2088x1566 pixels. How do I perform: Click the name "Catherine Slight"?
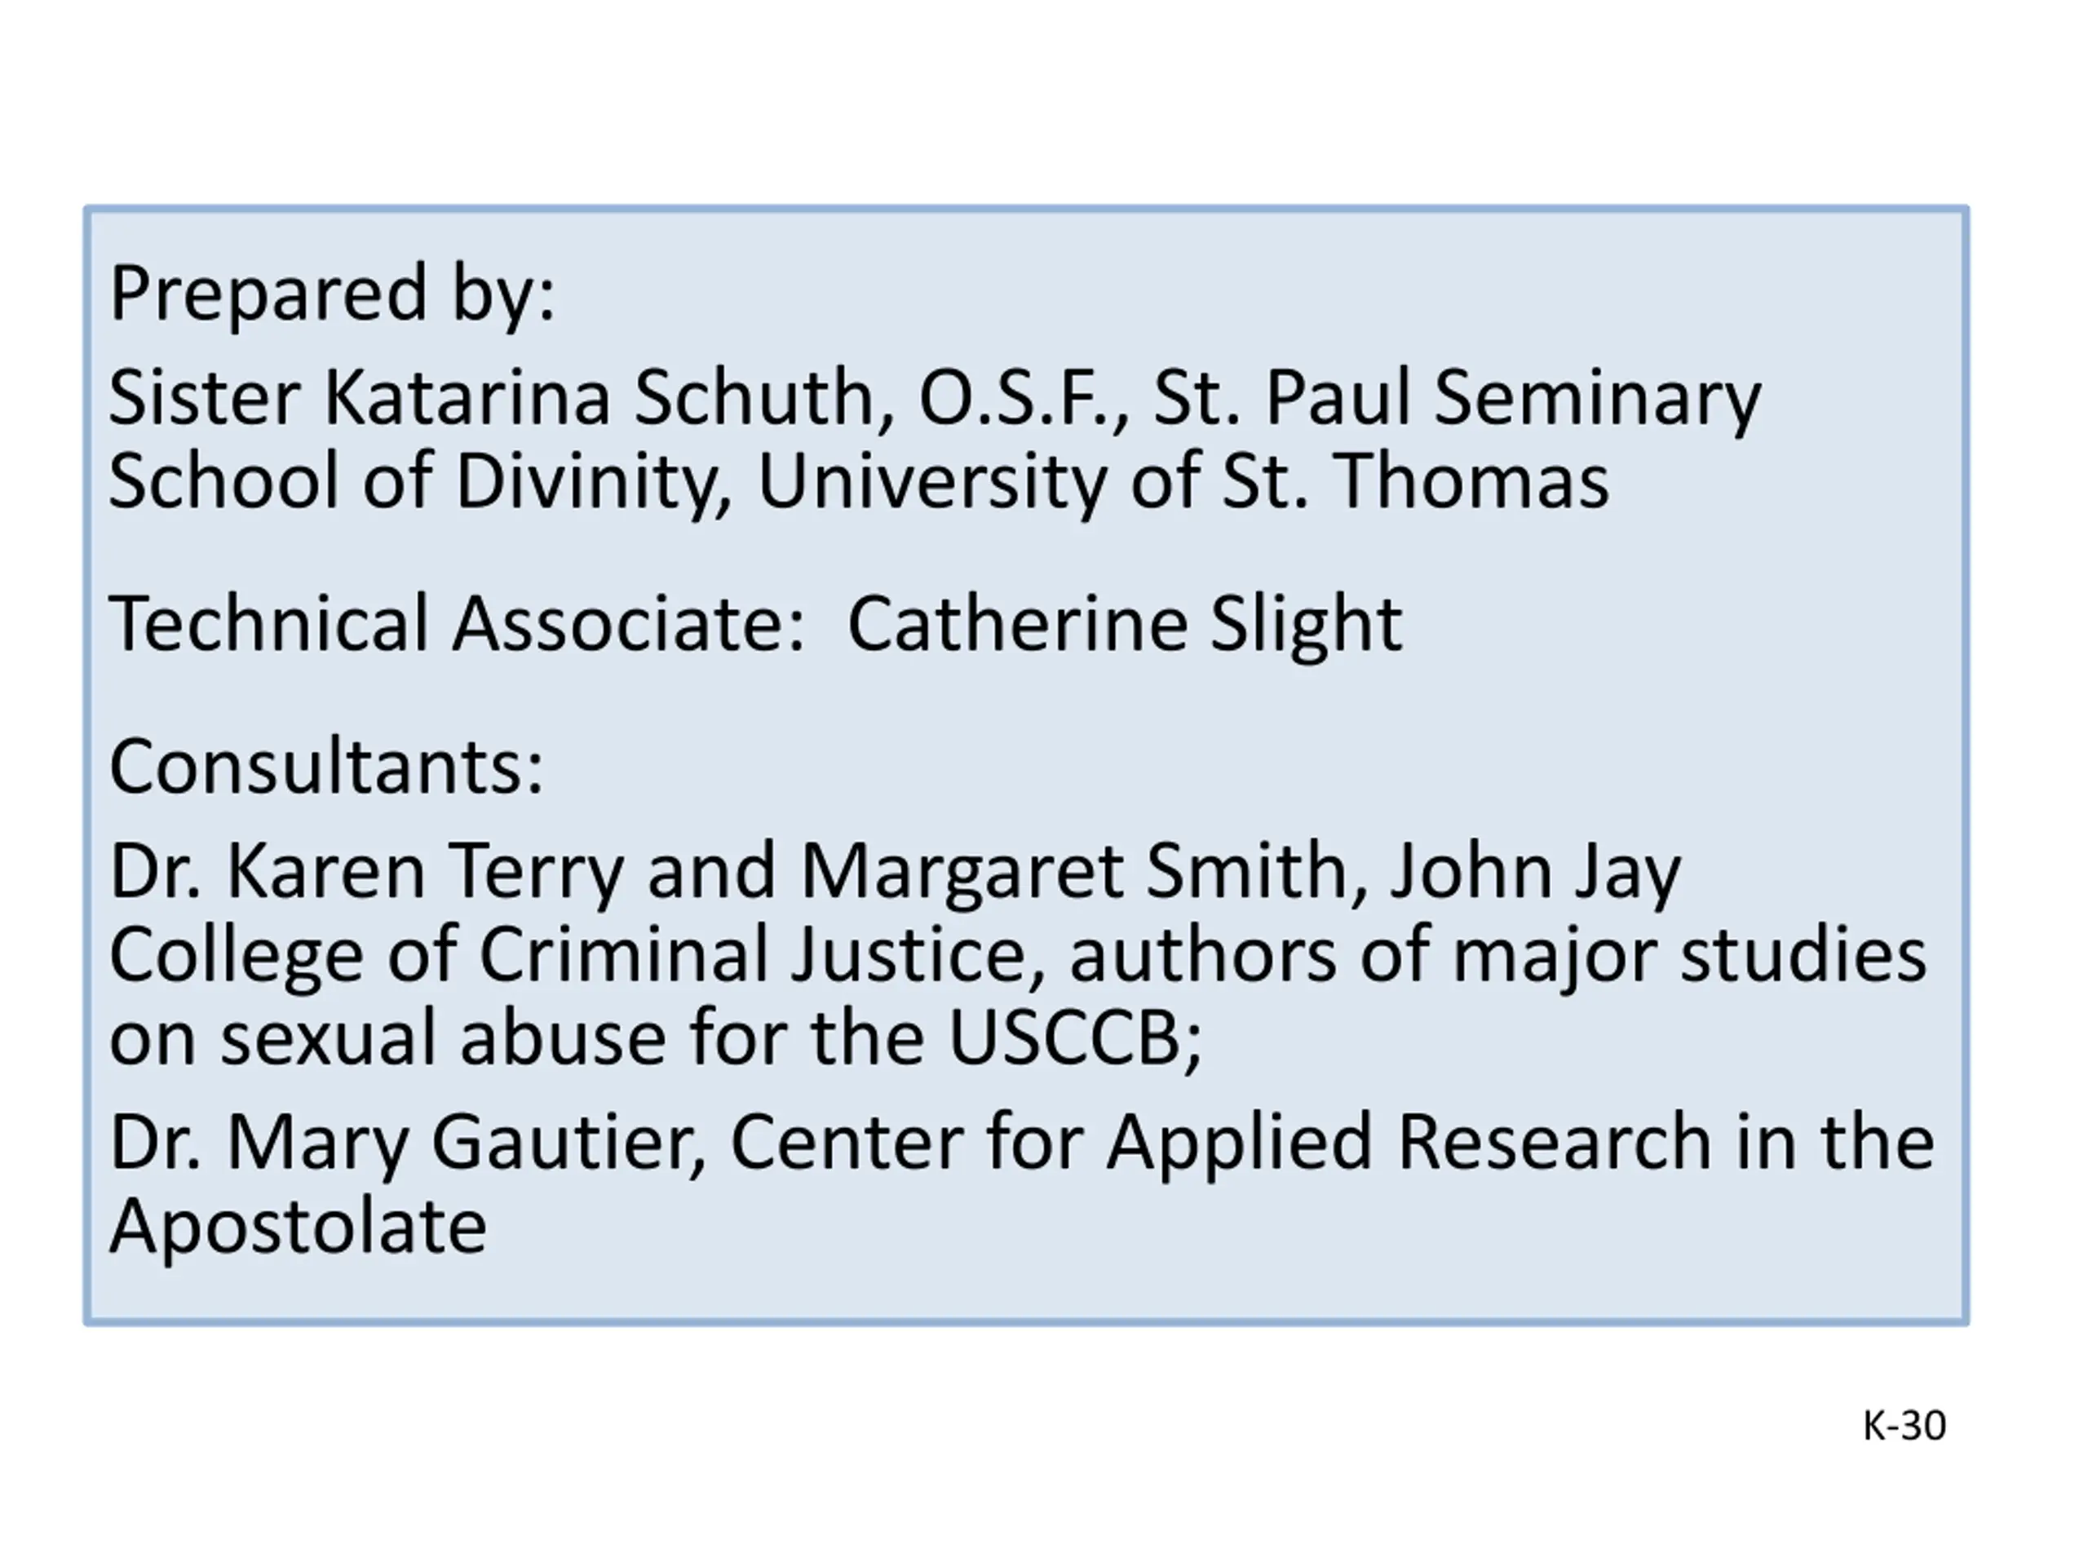1124,624
